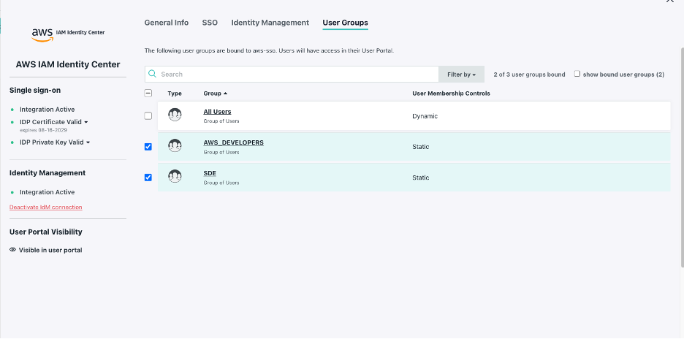684x339 pixels.
Task: Click the User Portal Visibility heading
Action: (46, 232)
